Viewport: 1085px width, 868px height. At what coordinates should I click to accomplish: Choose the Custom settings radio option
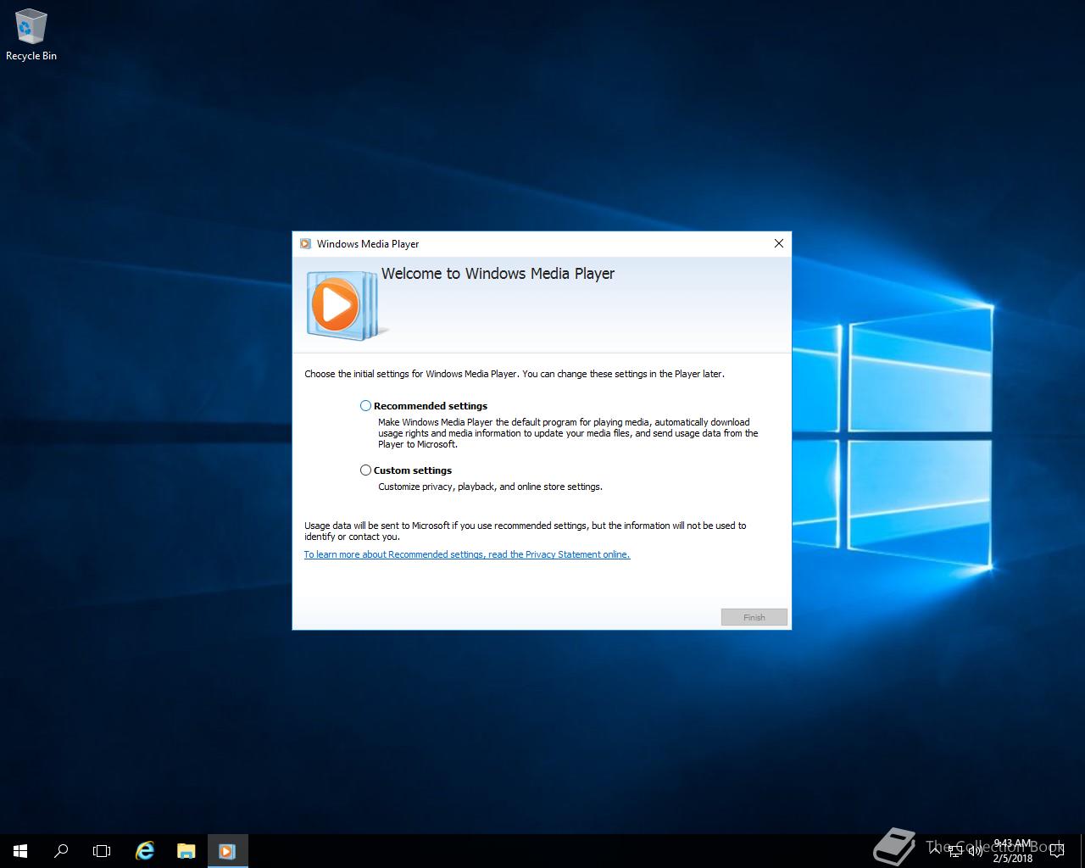[x=365, y=470]
